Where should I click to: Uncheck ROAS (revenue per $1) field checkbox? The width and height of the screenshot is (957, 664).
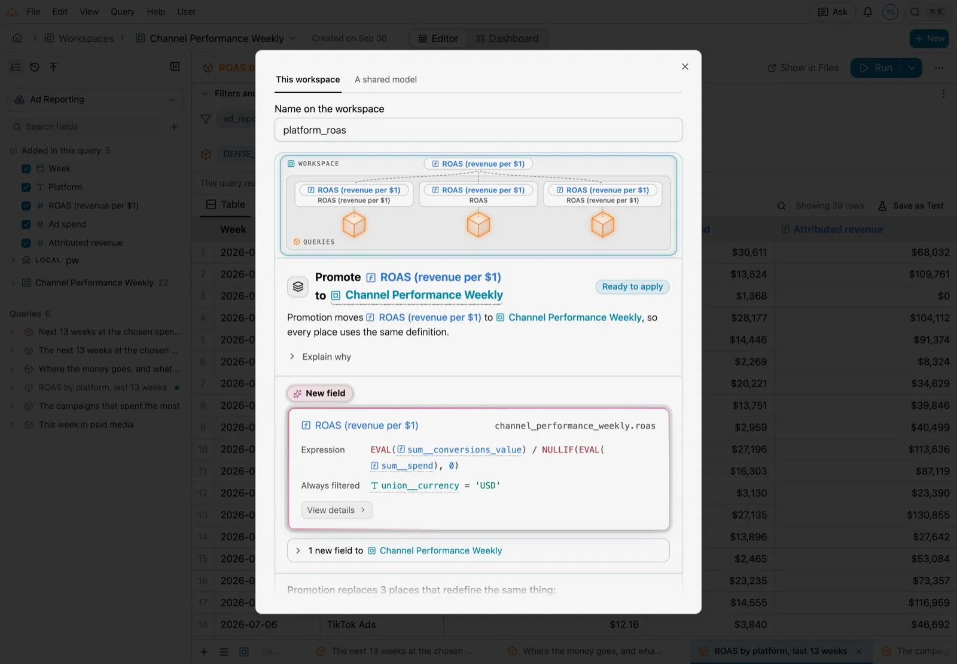[x=26, y=206]
